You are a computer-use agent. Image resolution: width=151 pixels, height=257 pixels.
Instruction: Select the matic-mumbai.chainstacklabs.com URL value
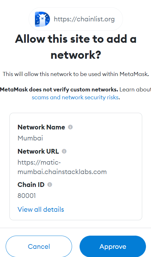click(62, 167)
